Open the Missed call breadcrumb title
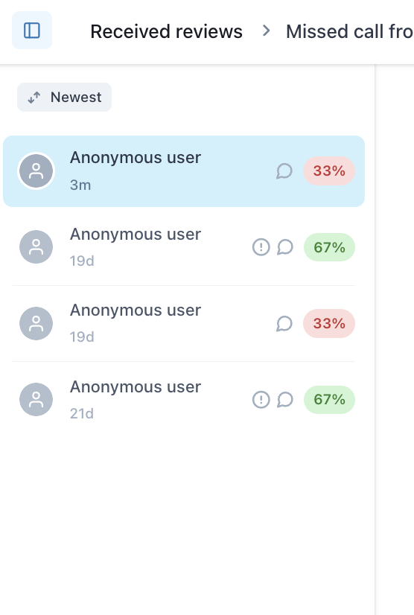 point(350,31)
